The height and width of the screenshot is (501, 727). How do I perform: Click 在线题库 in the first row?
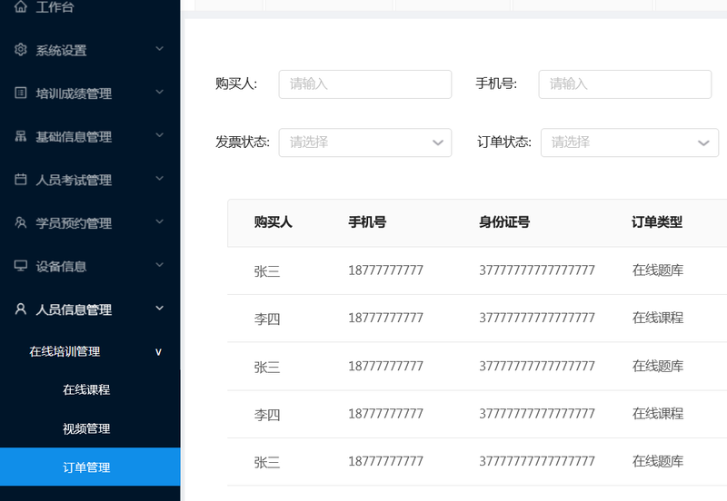click(x=658, y=270)
